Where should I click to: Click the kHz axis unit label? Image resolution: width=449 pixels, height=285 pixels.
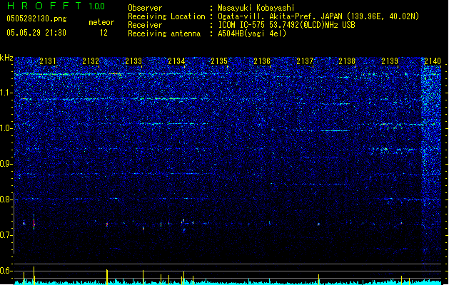tap(6, 58)
